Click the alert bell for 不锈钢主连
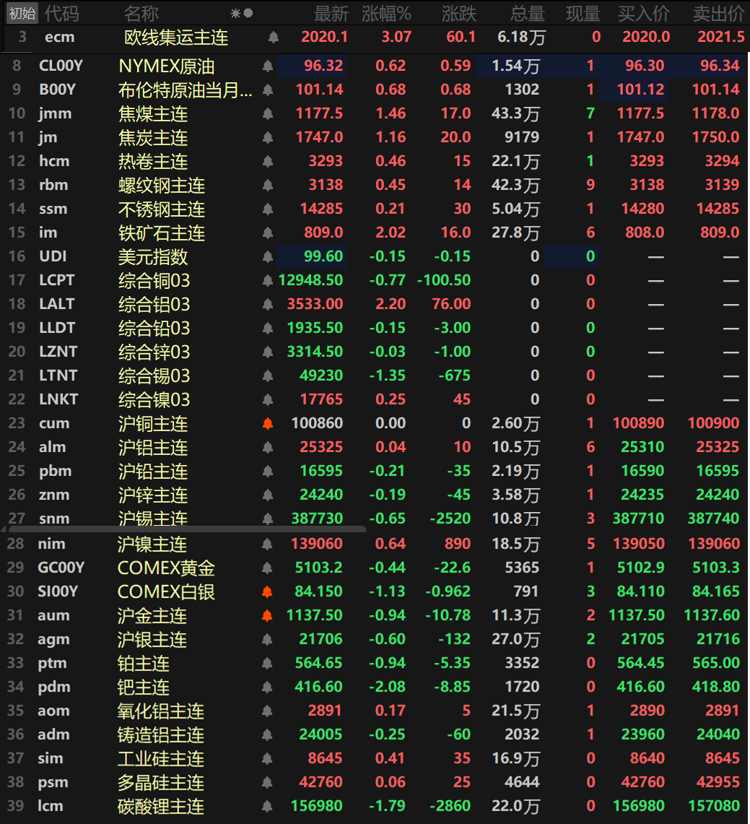 click(268, 209)
